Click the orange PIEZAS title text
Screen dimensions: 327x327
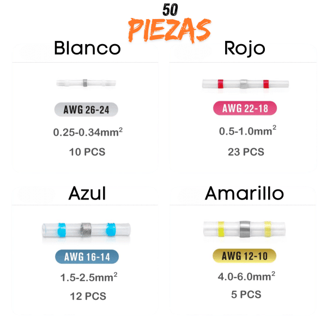coord(169,30)
